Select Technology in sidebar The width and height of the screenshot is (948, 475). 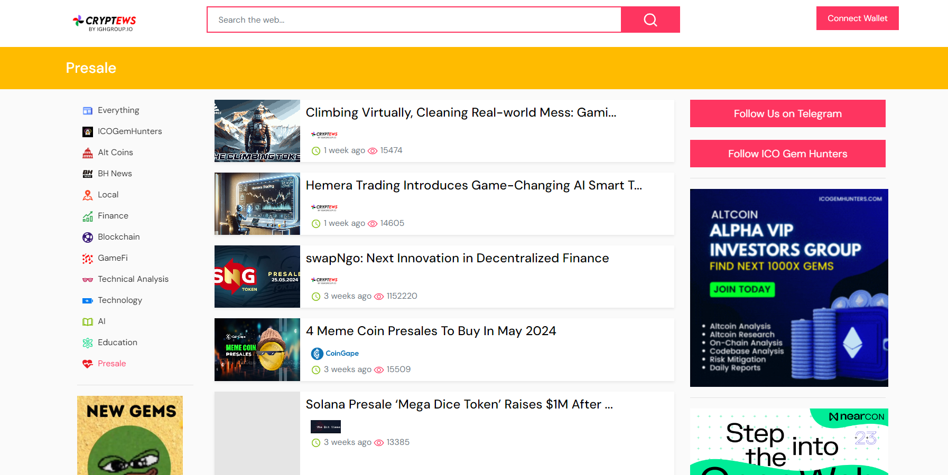point(120,300)
